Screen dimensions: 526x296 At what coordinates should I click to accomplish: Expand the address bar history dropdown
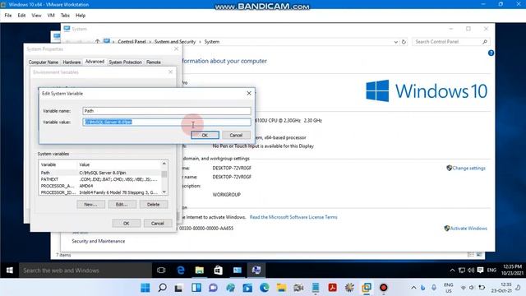point(396,42)
